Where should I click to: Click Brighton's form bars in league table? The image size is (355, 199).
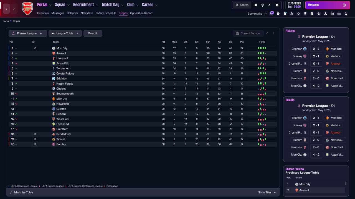(x=262, y=78)
